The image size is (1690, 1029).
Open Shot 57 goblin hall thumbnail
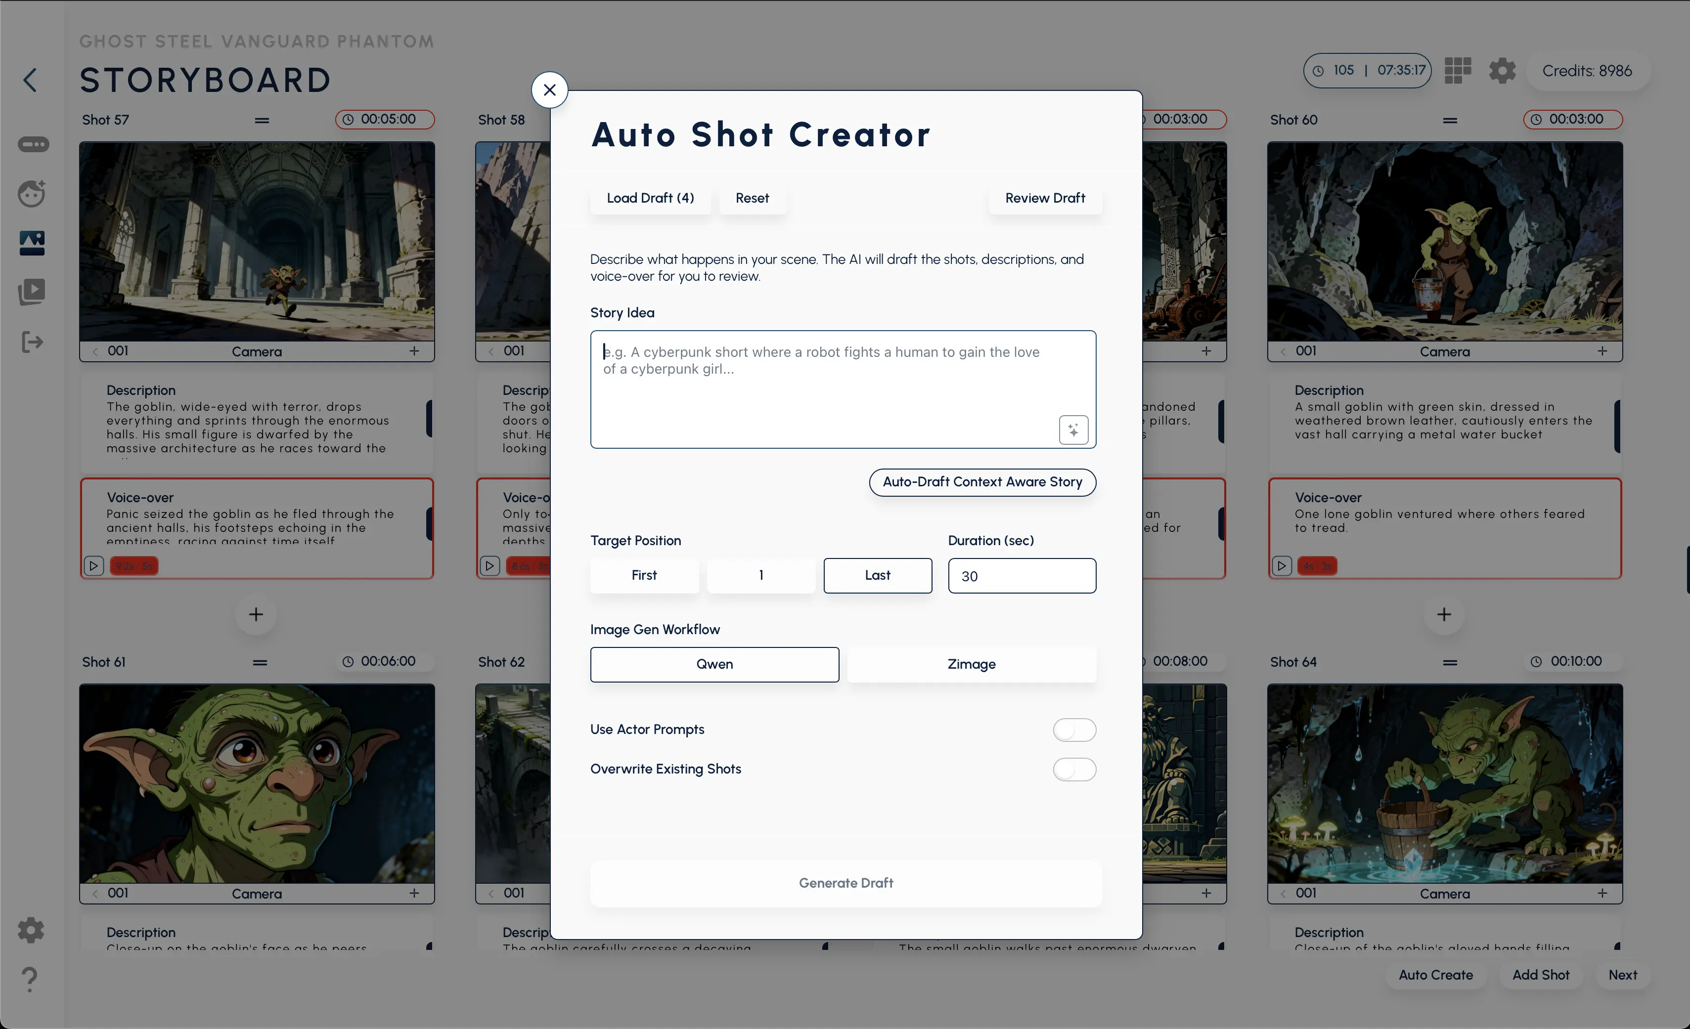point(257,241)
